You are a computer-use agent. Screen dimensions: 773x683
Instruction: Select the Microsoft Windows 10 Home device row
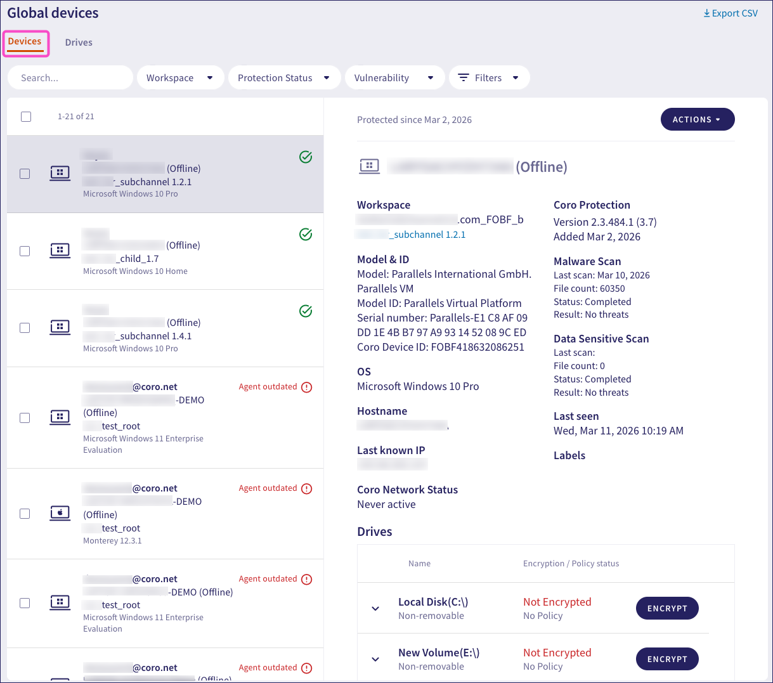166,251
